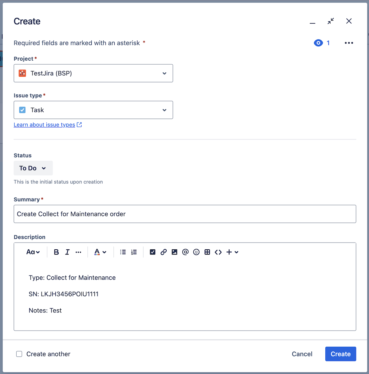Insert a link in the description
The height and width of the screenshot is (374, 369).
coord(164,252)
